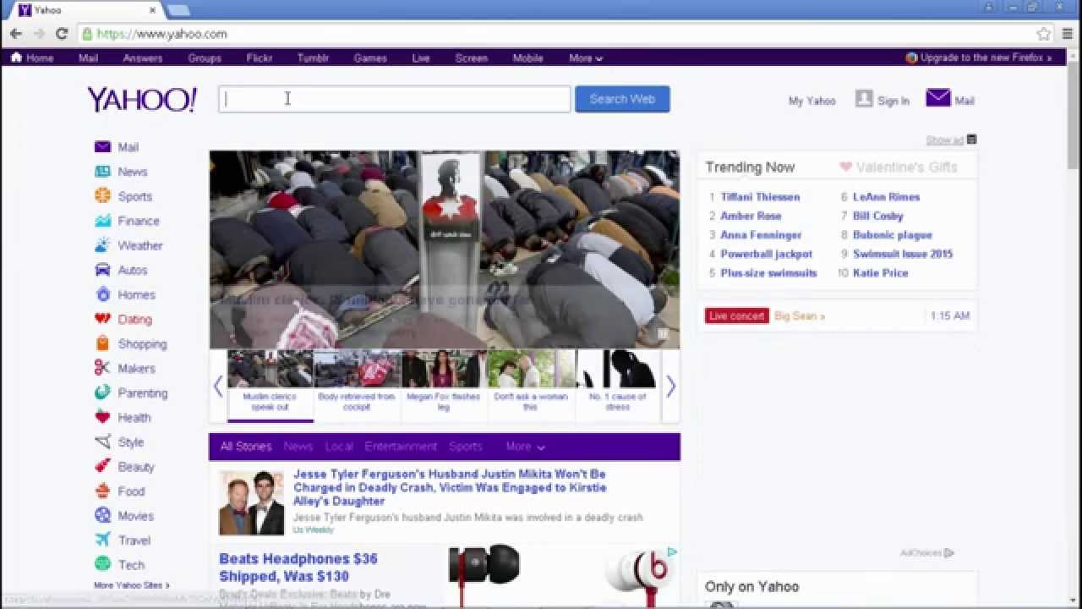The width and height of the screenshot is (1082, 609).
Task: Open the Beats Headphones $36 ad headline
Action: (298, 568)
